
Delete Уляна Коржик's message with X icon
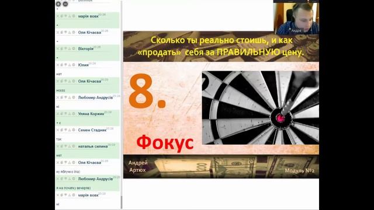(x=58, y=114)
